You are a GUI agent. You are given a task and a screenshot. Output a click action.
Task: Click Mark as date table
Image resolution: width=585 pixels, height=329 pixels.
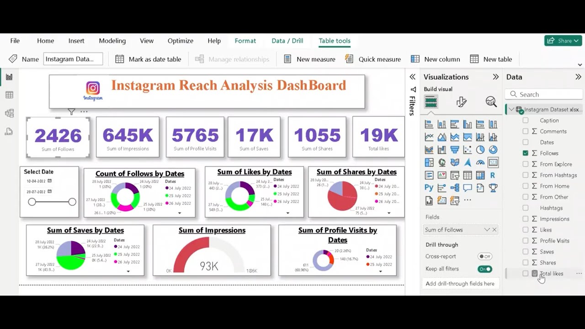[148, 59]
